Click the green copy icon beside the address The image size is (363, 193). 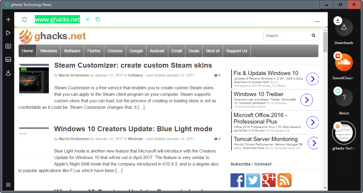tap(98, 20)
